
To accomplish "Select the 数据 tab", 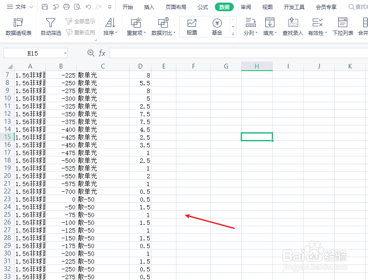I will click(224, 7).
